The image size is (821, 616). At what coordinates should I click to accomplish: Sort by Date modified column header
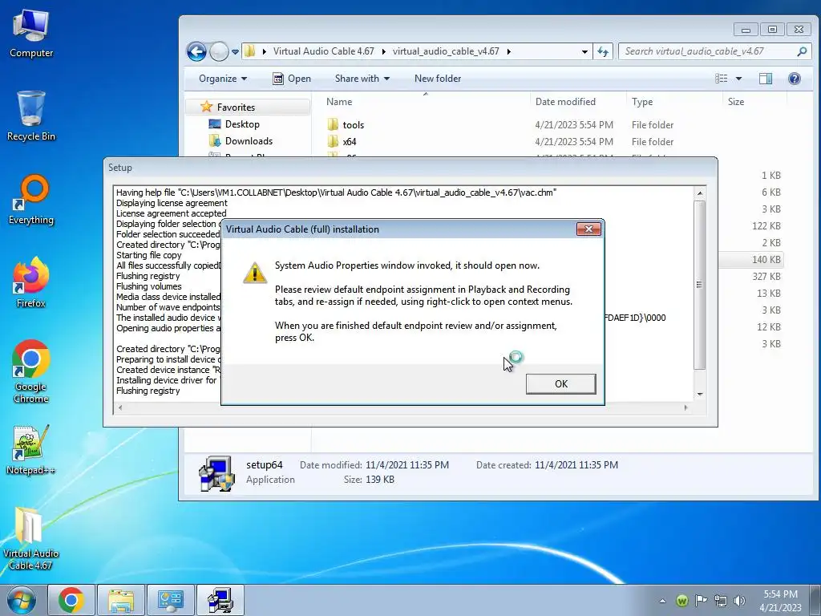pyautogui.click(x=578, y=102)
